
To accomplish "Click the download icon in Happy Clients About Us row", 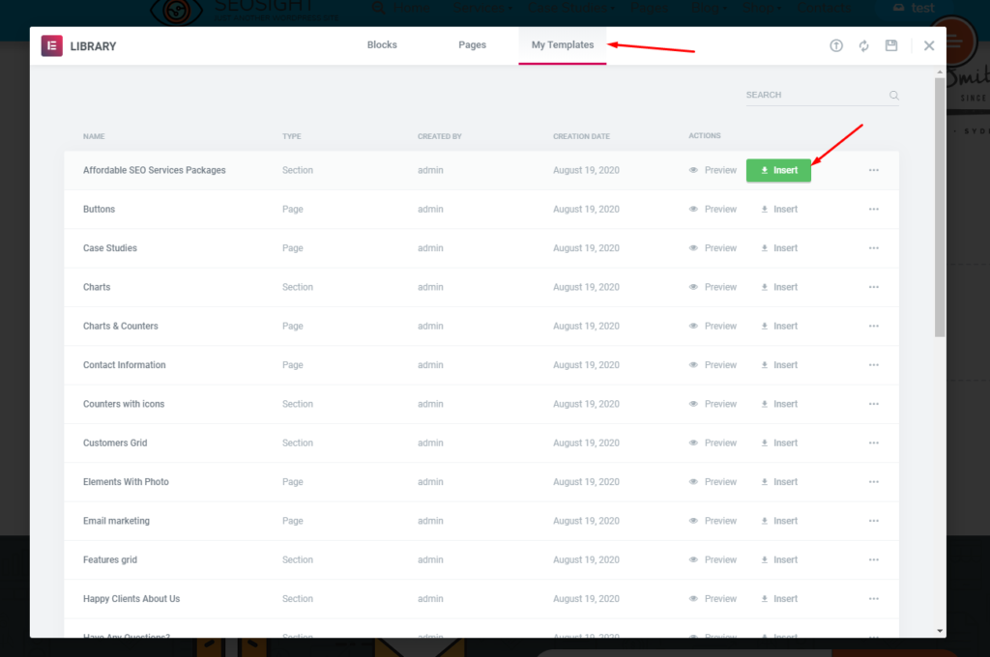I will (764, 599).
